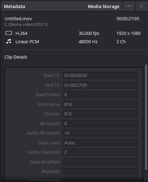
Task: Click the Data Level field showing Auto
Action: pyautogui.click(x=101, y=143)
